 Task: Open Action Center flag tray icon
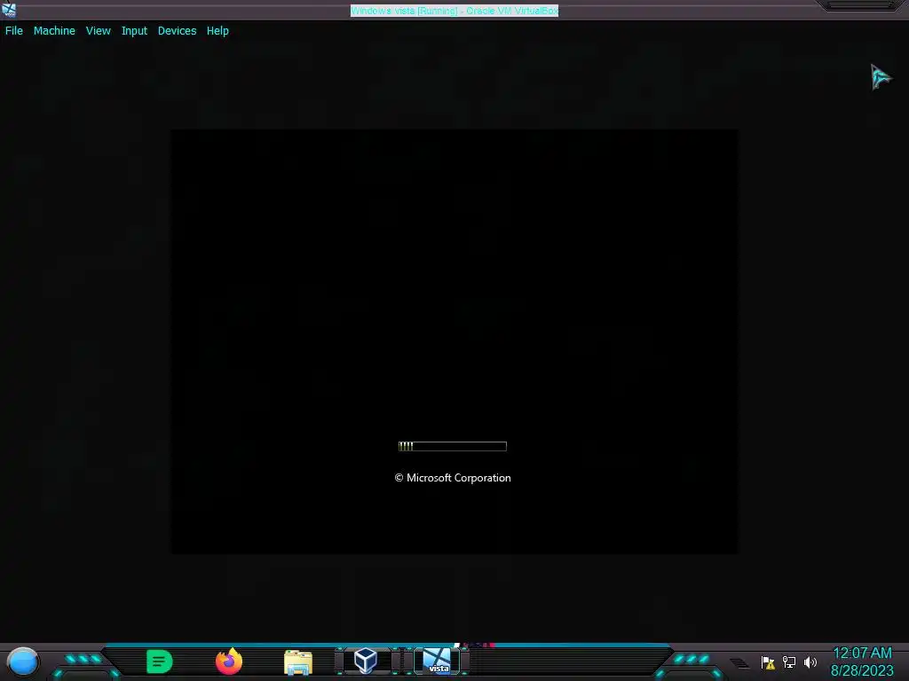click(x=768, y=662)
